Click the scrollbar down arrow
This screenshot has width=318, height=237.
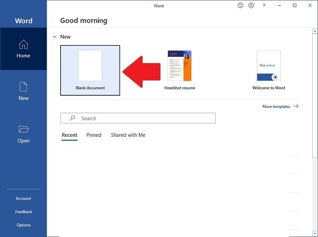pyautogui.click(x=315, y=233)
